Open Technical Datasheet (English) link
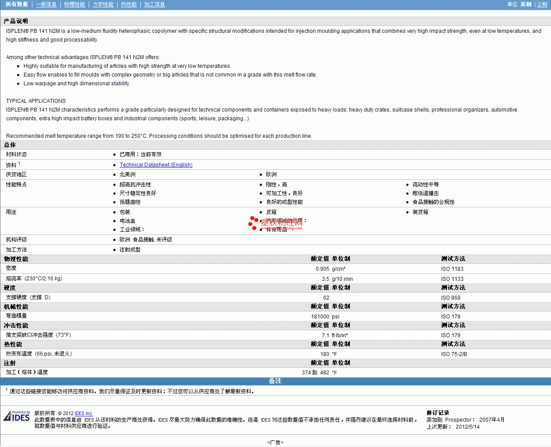 point(156,165)
